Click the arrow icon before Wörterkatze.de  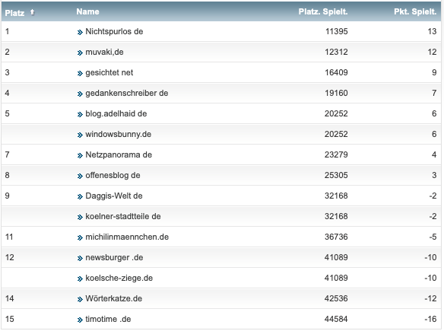(x=80, y=300)
